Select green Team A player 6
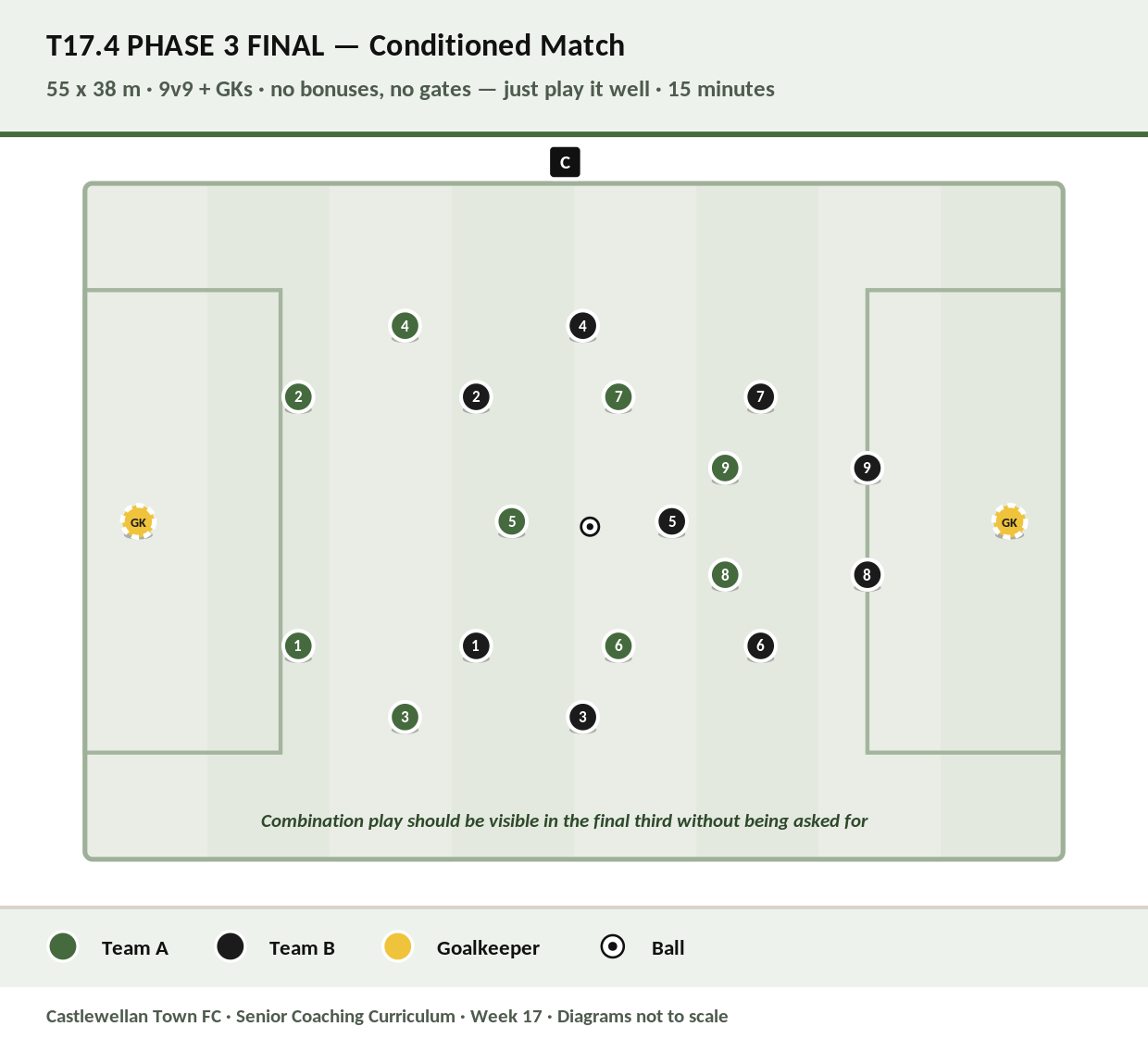This screenshot has height=1039, width=1148. point(618,645)
